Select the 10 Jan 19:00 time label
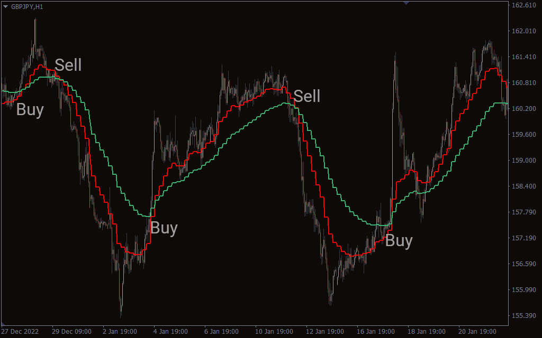This screenshot has width=542, height=338. pos(274,332)
